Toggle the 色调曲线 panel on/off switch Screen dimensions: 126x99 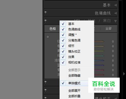click(x=45, y=13)
